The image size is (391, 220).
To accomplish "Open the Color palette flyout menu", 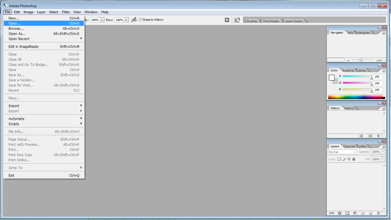I will (x=384, y=71).
